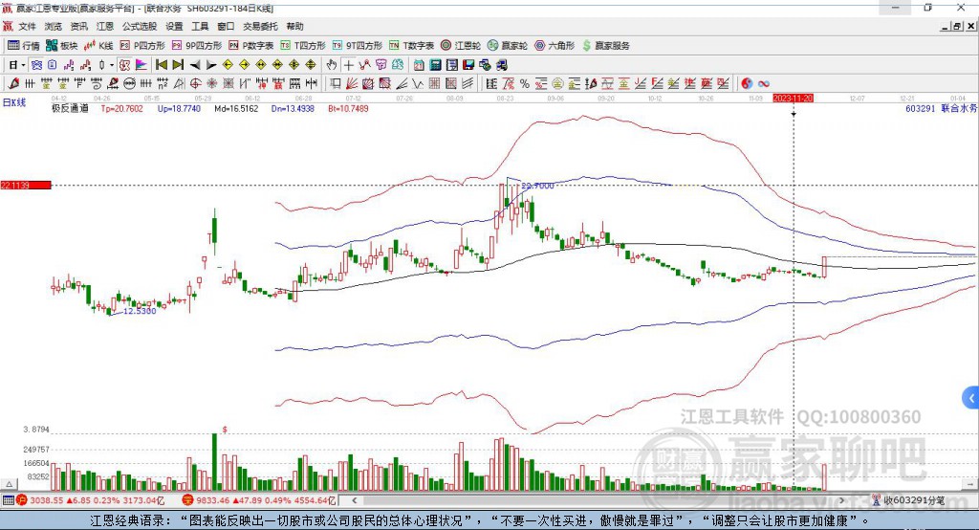Screen dimensions: 979x530
Task: Toggle the 极反通道 channel indicator icon
Action: [125, 65]
